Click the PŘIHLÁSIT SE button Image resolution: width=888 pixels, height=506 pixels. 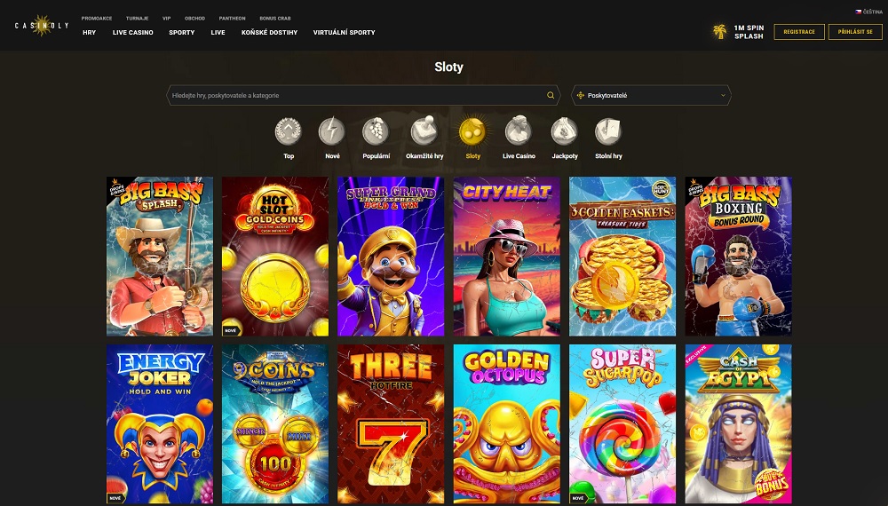[x=855, y=32]
